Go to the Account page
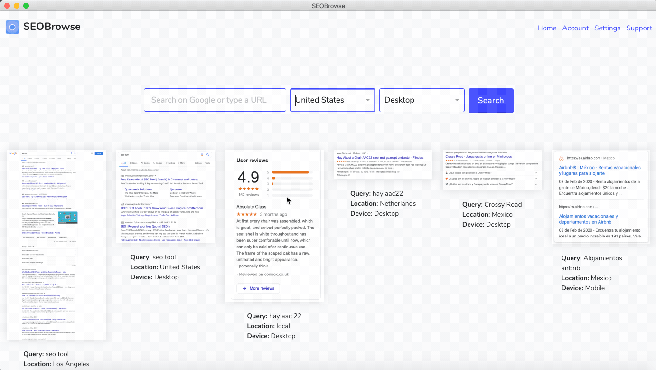 575,28
